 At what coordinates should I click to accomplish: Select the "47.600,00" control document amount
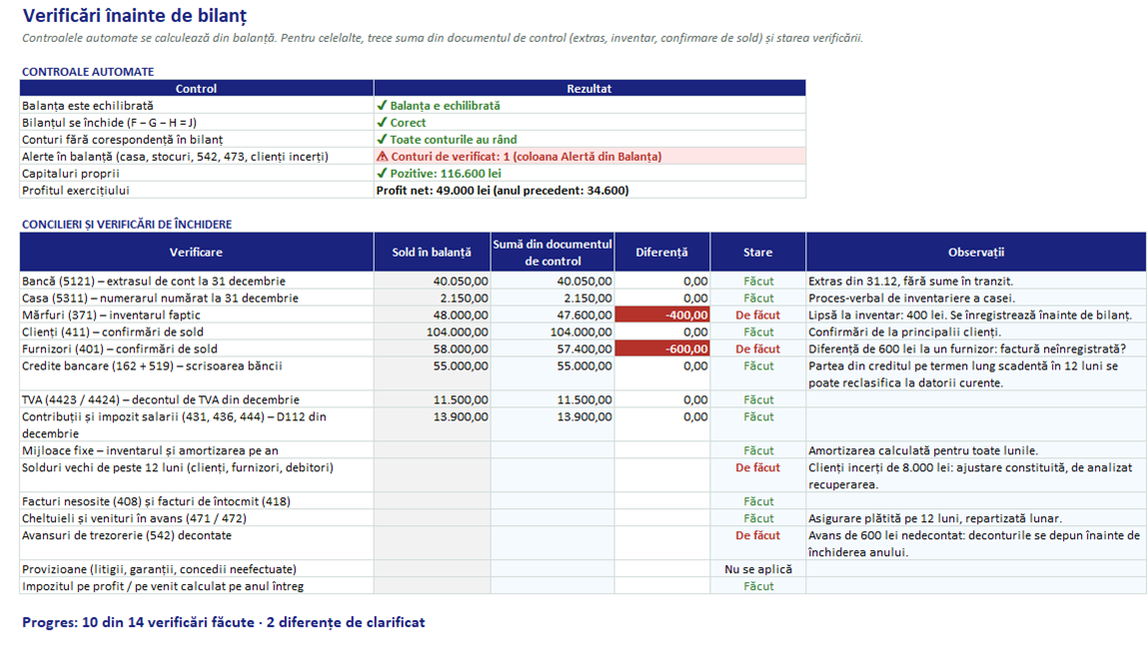click(x=553, y=316)
